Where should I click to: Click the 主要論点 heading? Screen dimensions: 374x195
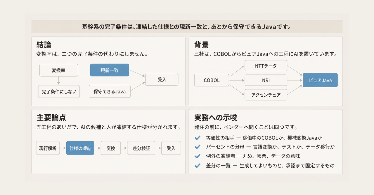click(51, 117)
